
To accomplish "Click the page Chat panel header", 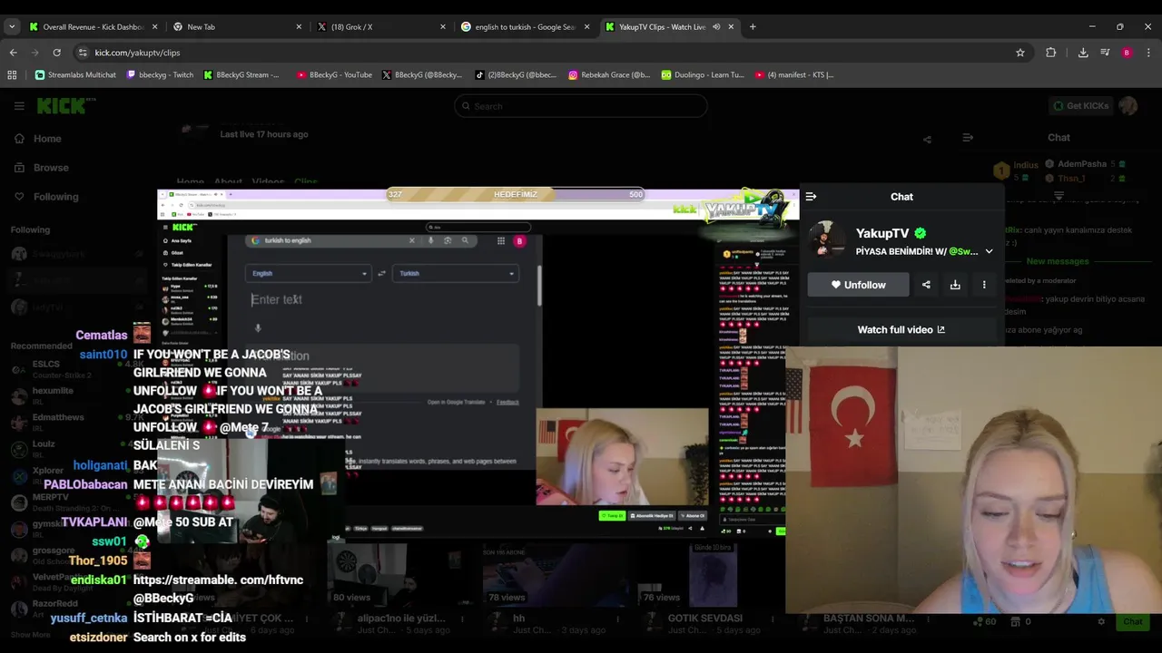I will (x=1059, y=138).
